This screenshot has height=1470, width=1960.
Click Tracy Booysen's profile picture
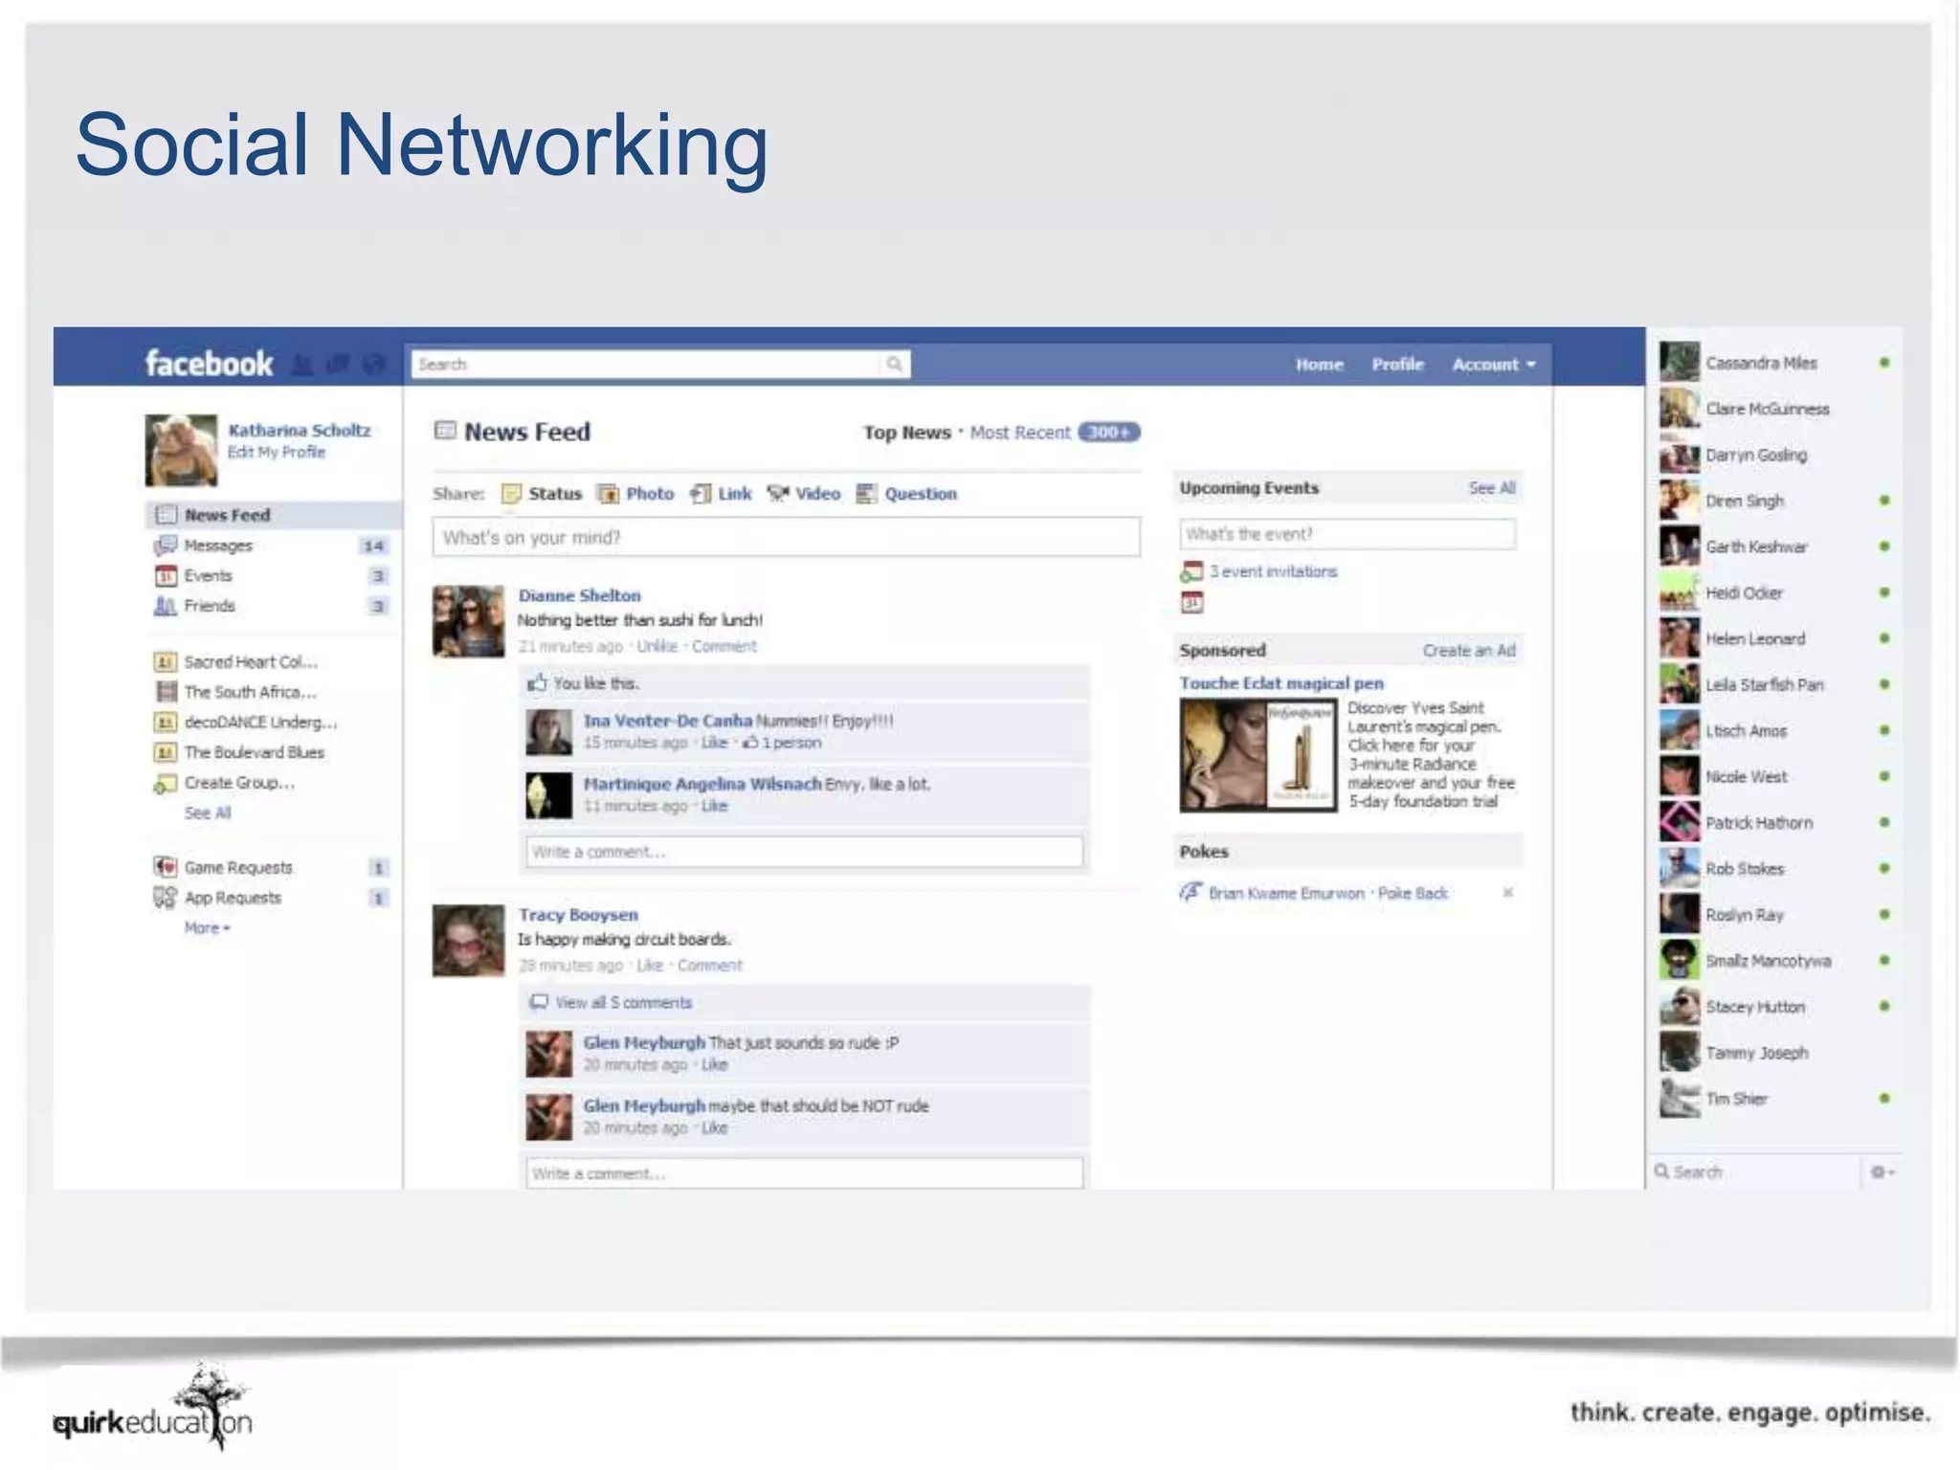pos(468,941)
